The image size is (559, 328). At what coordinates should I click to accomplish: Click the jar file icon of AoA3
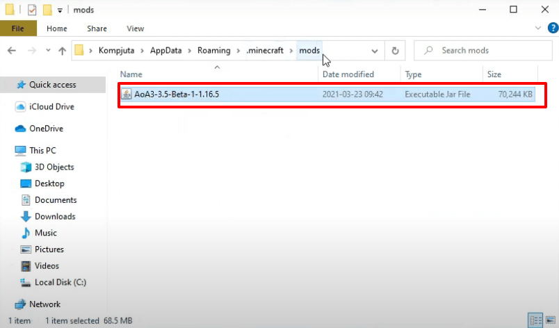[127, 94]
